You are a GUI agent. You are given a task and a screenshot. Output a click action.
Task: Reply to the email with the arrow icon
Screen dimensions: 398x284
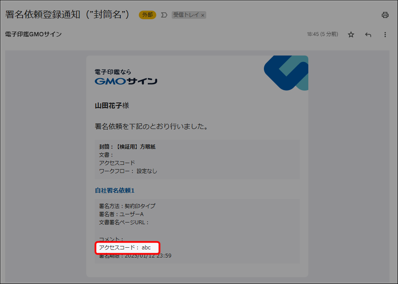click(368, 35)
